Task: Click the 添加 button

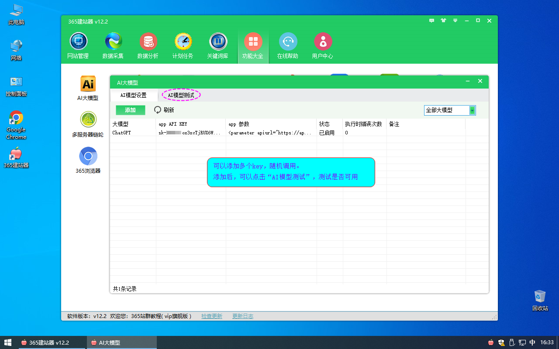Action: coord(130,110)
